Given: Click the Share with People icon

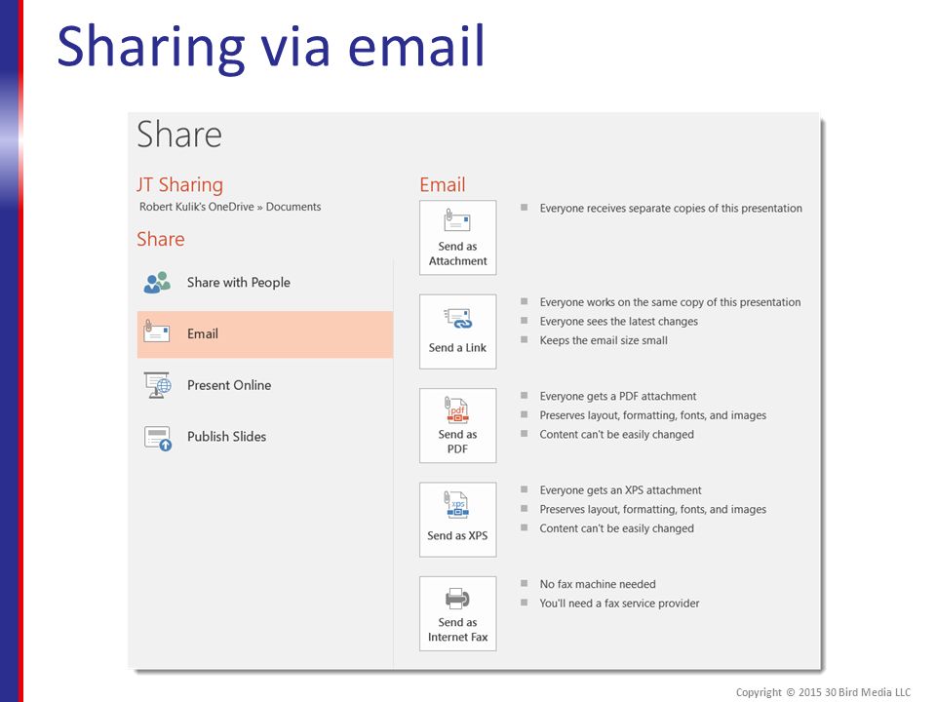Looking at the screenshot, I should coord(157,283).
